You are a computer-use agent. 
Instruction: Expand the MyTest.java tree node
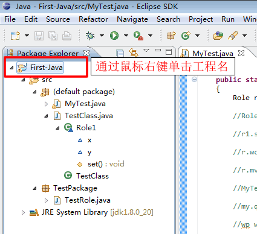click(x=46, y=104)
